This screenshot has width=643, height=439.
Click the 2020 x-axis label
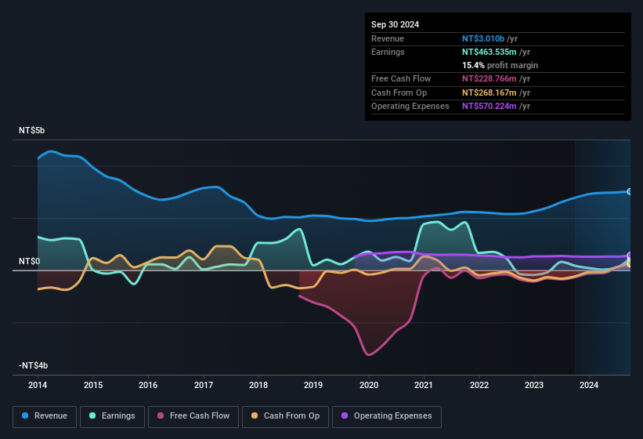[x=369, y=385]
